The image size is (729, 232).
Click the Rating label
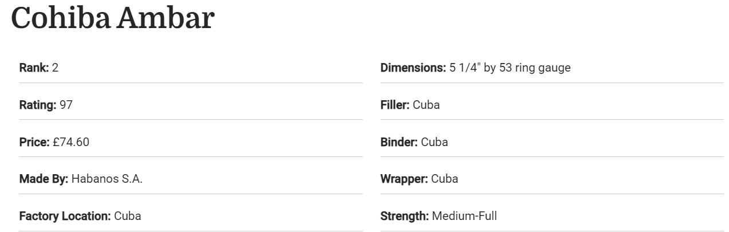coord(38,105)
